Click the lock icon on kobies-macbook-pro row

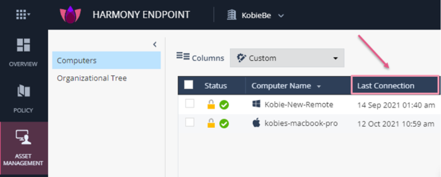click(x=211, y=123)
